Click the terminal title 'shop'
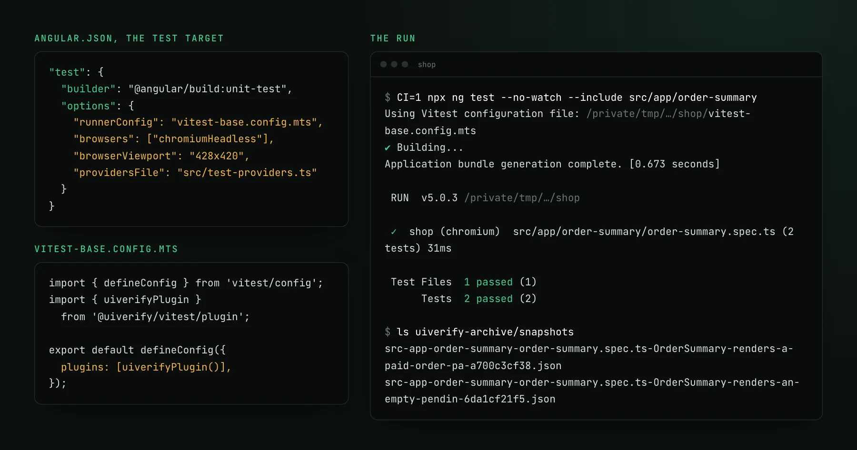The image size is (857, 450). pos(427,65)
